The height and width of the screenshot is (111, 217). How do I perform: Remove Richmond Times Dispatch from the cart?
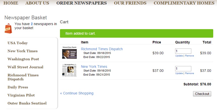pos(190,56)
